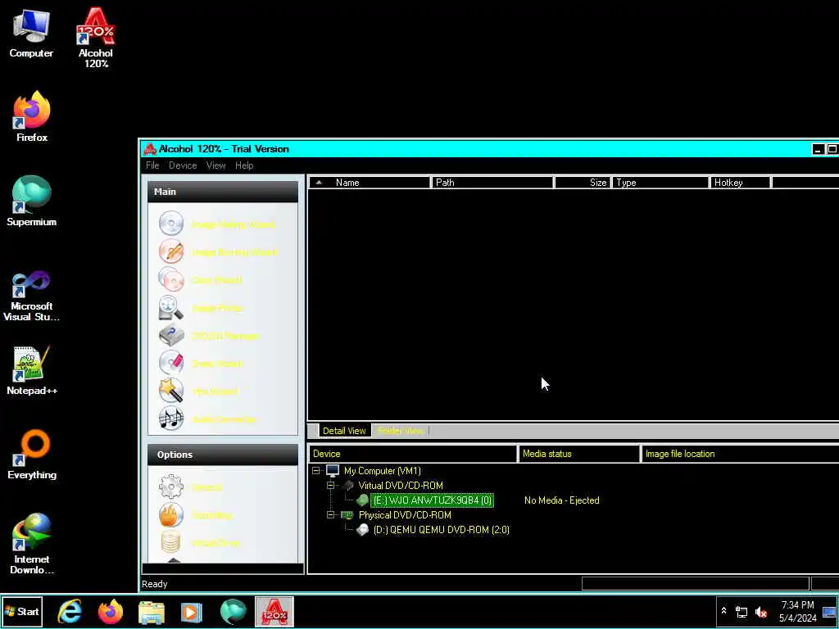Screen dimensions: 839x629
Task: Click the Device column header
Action: pyautogui.click(x=413, y=454)
